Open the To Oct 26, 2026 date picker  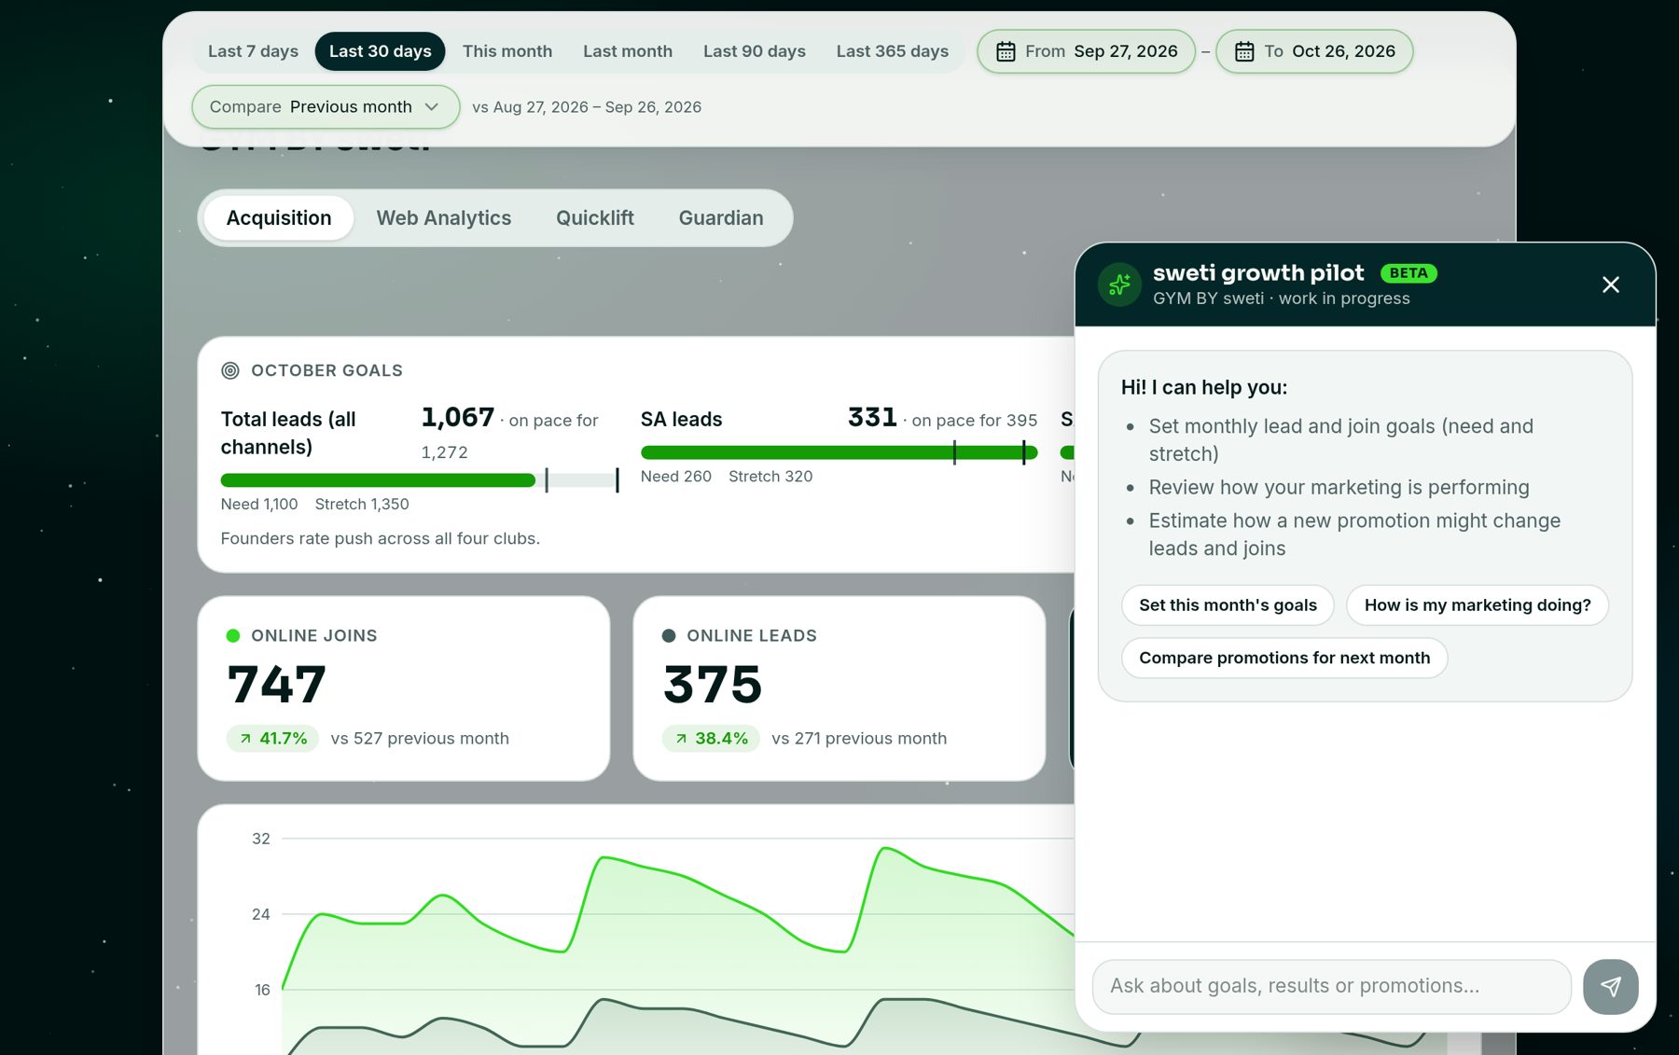(1314, 51)
